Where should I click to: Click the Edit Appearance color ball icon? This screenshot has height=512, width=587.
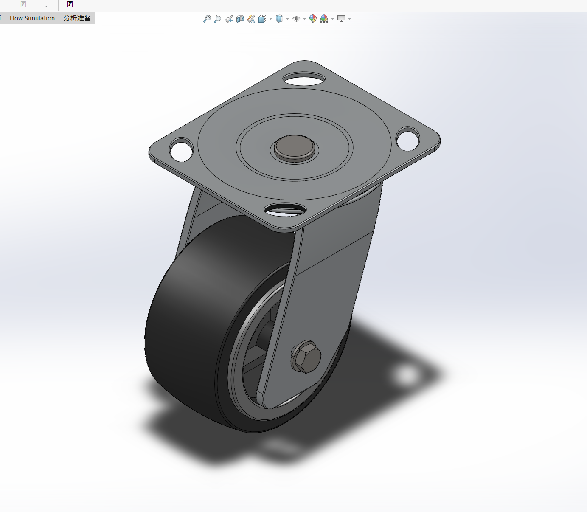click(x=313, y=19)
